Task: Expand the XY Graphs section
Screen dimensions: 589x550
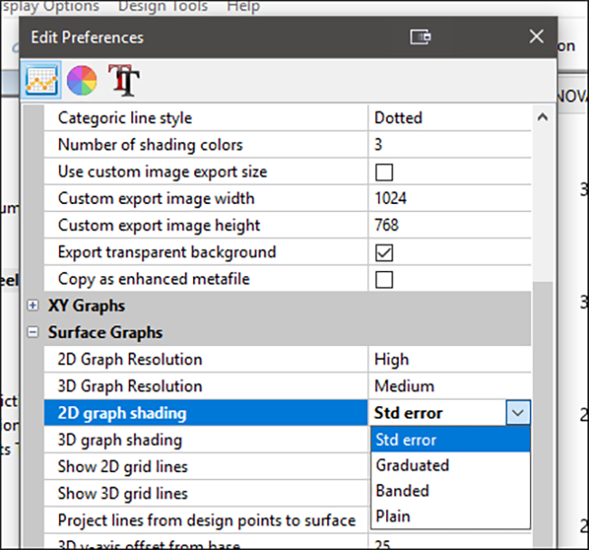Action: point(34,306)
